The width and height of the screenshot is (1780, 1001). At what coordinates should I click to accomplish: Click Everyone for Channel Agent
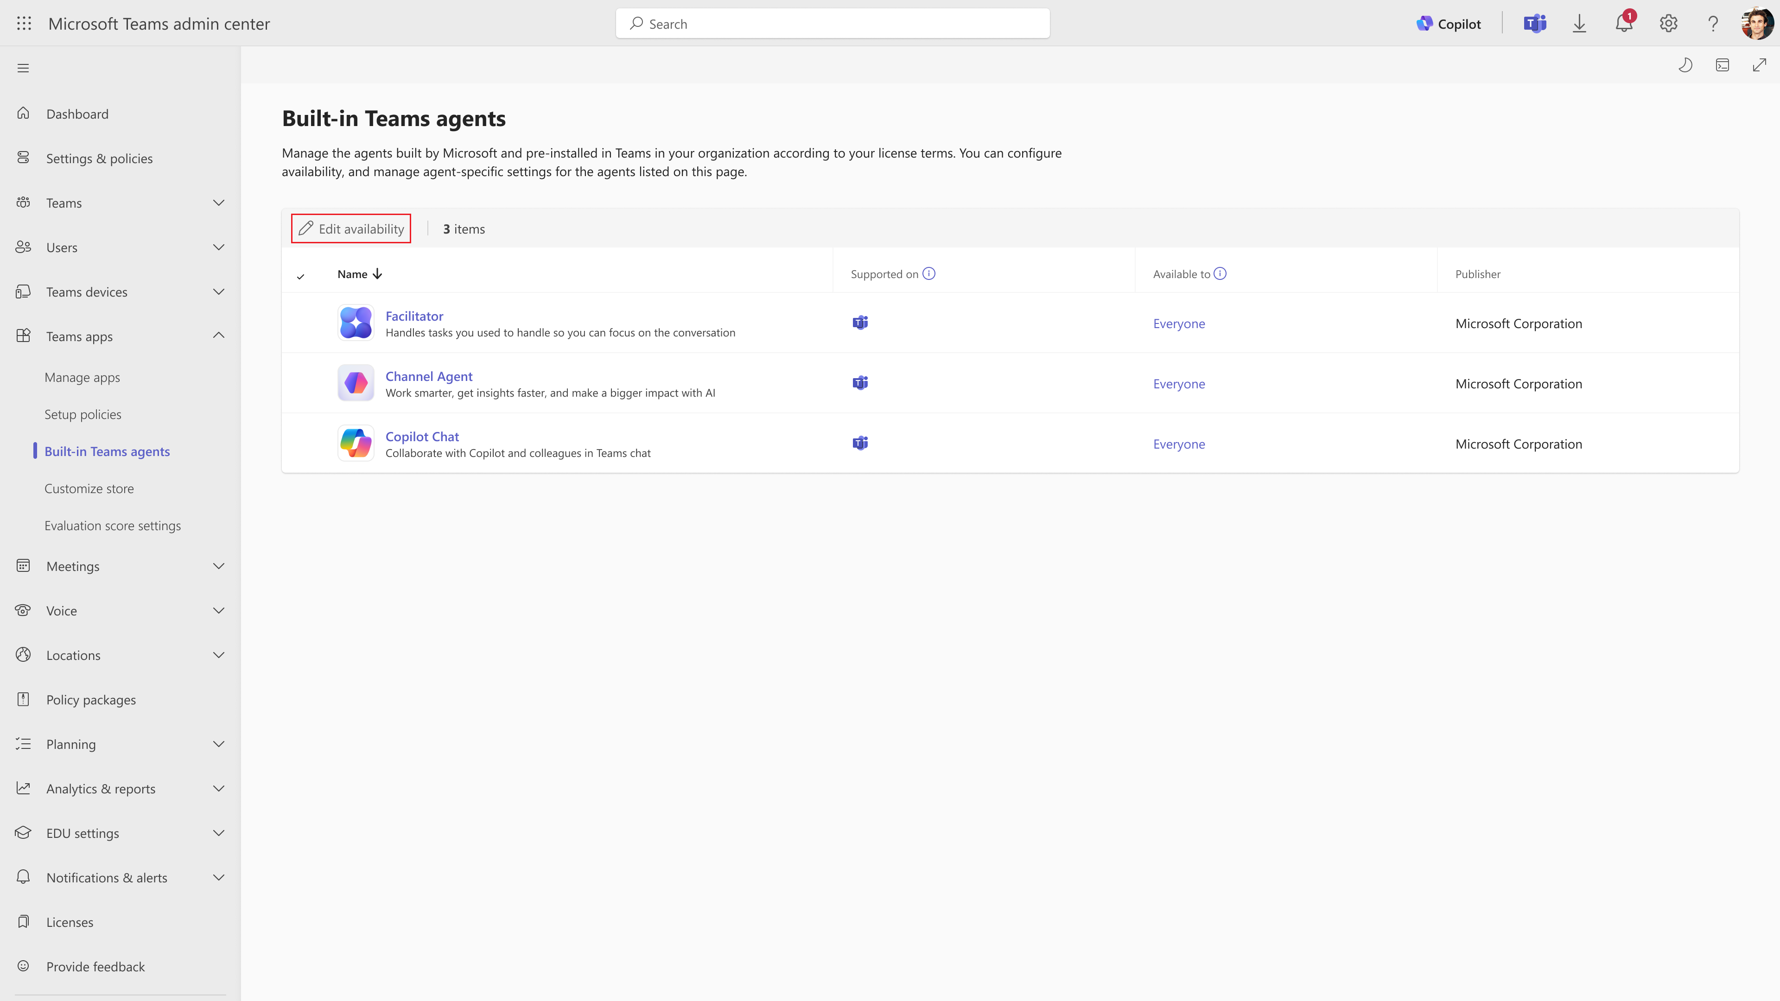1179,383
